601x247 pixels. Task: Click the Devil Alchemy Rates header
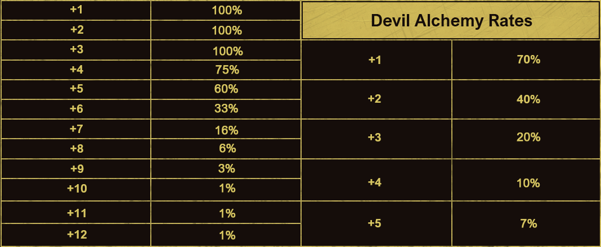451,21
